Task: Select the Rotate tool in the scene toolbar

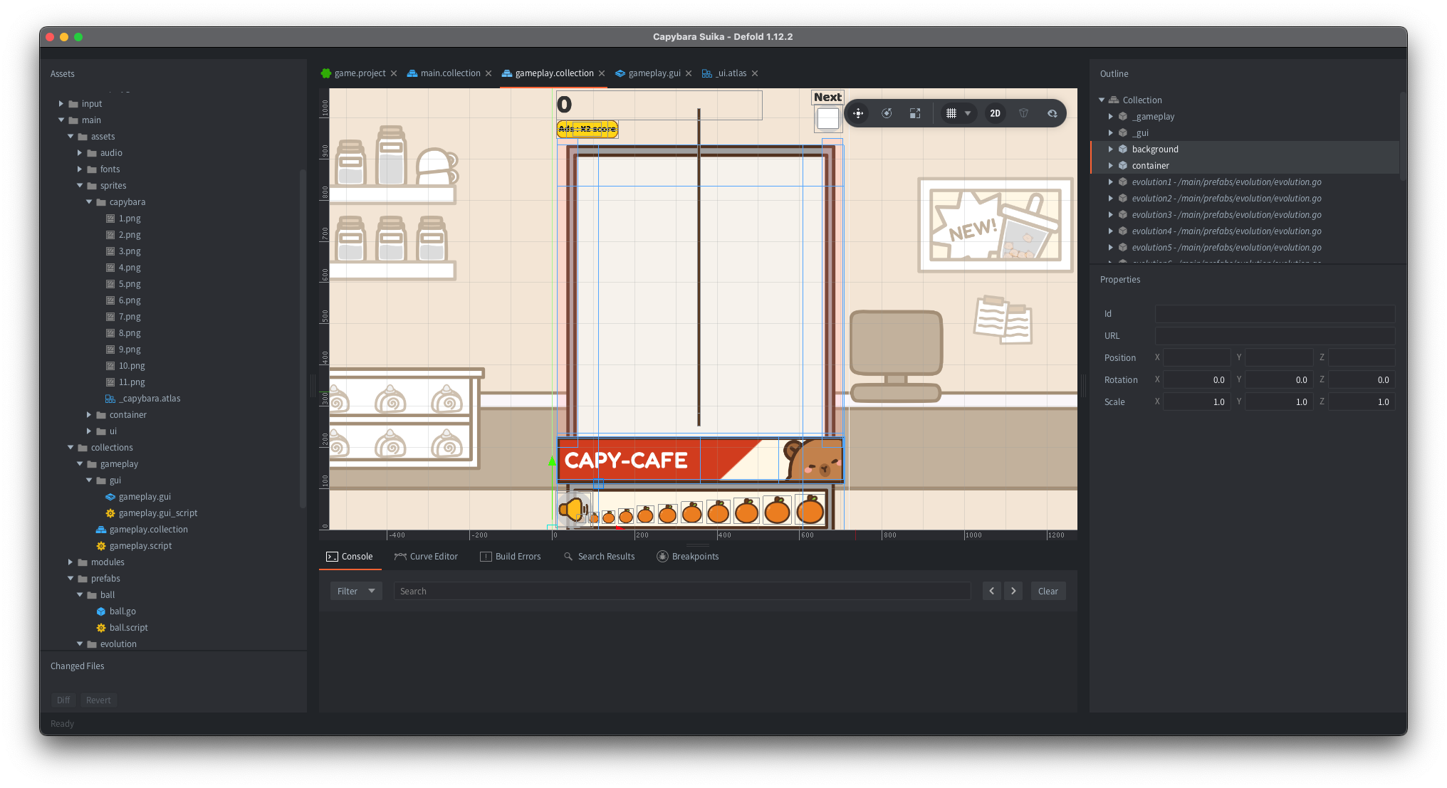Action: coord(887,113)
